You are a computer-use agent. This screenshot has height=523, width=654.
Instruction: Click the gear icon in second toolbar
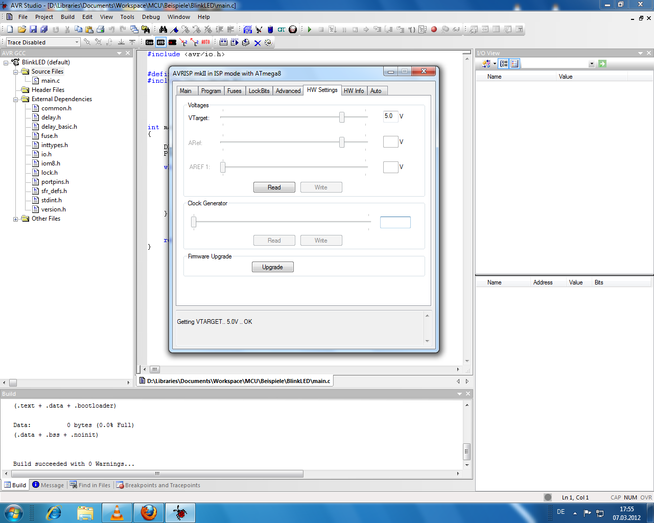[268, 42]
